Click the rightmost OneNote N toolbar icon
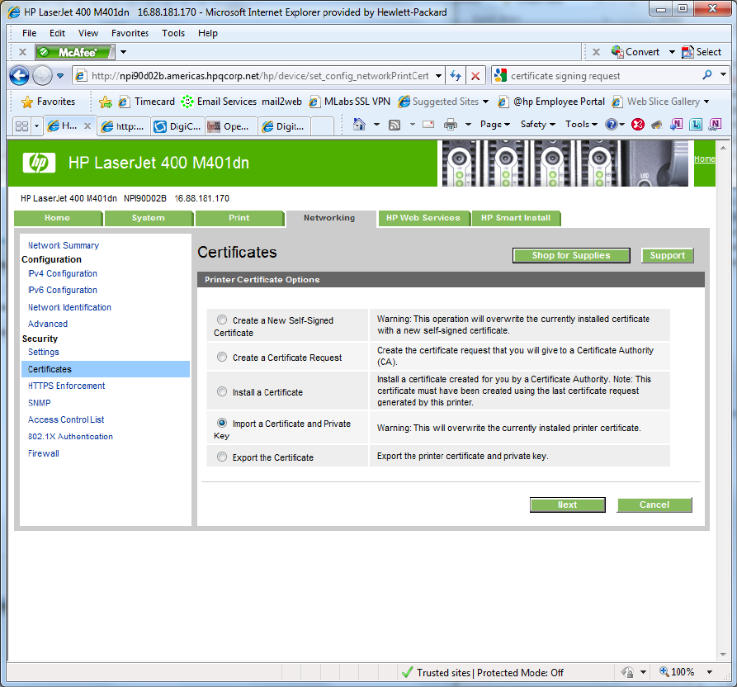 pos(715,125)
